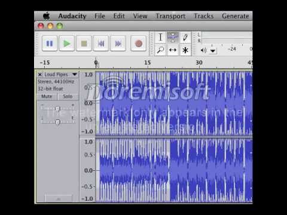
Task: Select the Envelope tool
Action: click(173, 37)
